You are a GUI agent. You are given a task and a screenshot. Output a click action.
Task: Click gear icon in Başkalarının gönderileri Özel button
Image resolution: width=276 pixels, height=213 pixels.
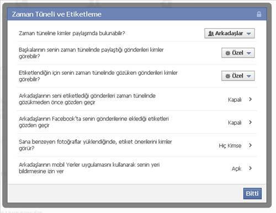(x=228, y=53)
